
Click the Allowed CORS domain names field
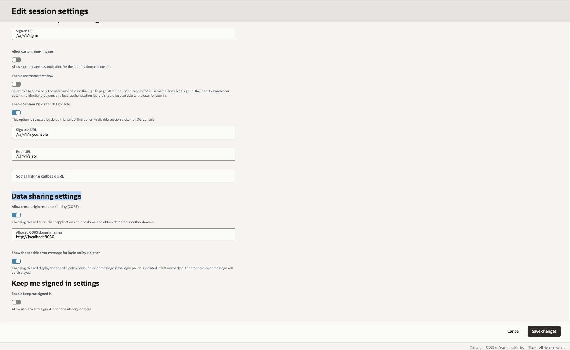click(x=124, y=235)
